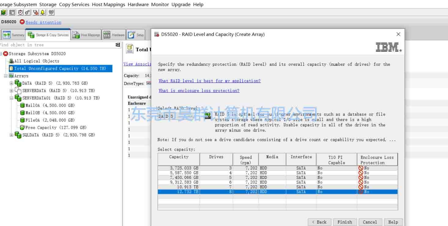Click the event log book toolbar icon
The height and width of the screenshot is (226, 448).
12,13
